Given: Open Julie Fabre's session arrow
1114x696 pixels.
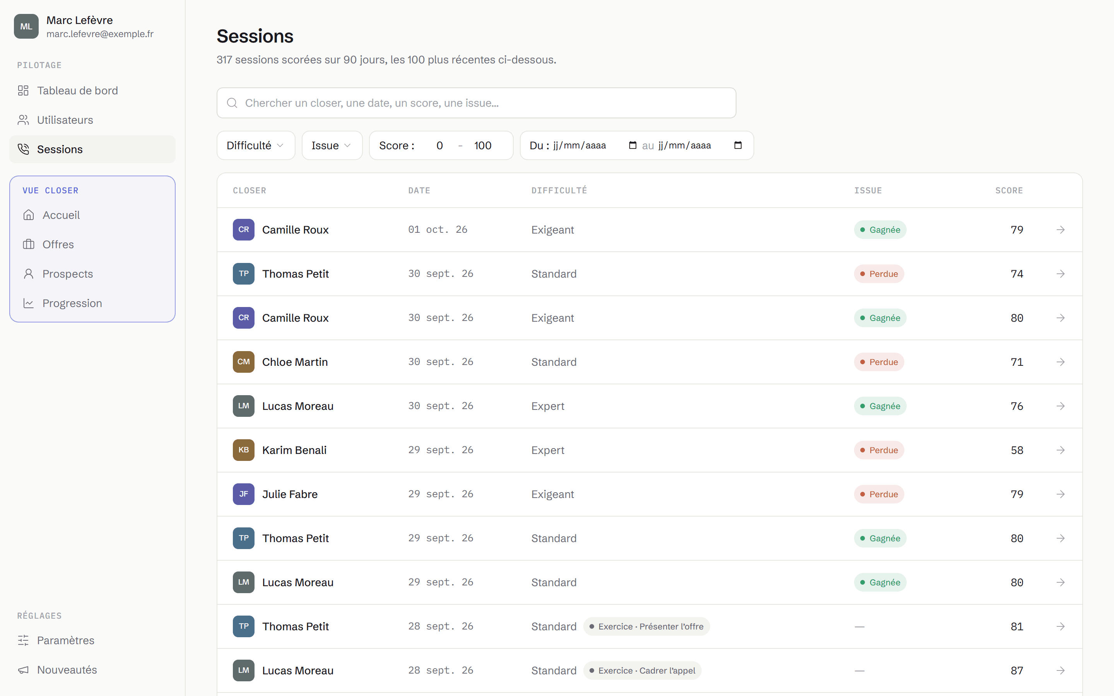Looking at the screenshot, I should pyautogui.click(x=1061, y=495).
